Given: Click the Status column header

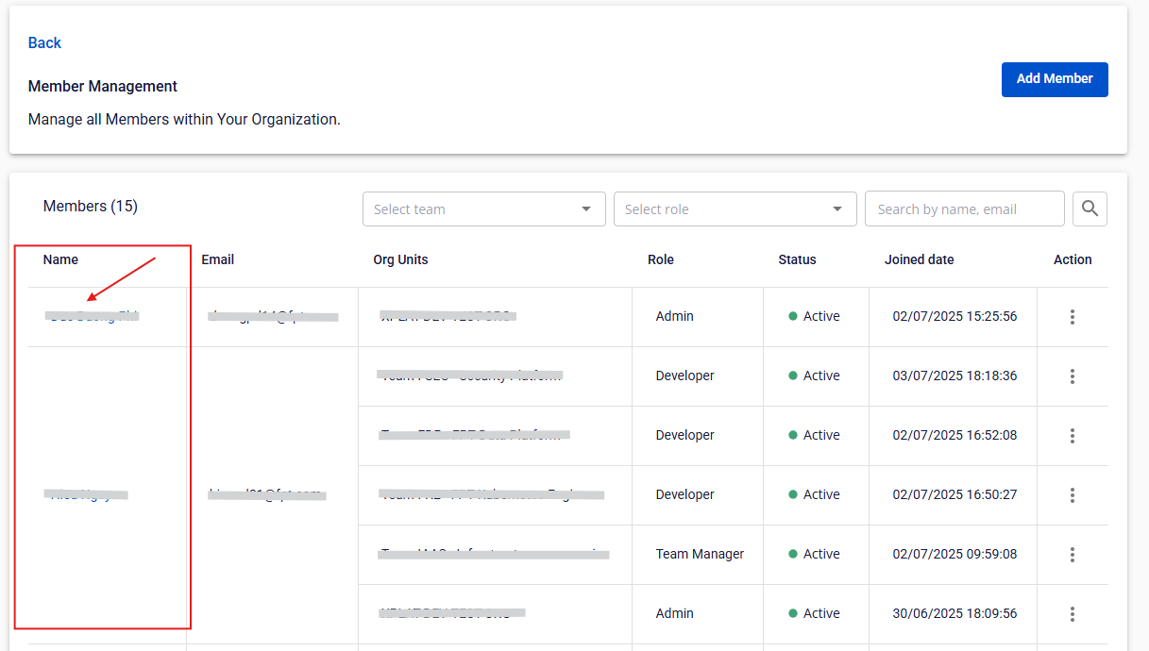Looking at the screenshot, I should coord(797,259).
